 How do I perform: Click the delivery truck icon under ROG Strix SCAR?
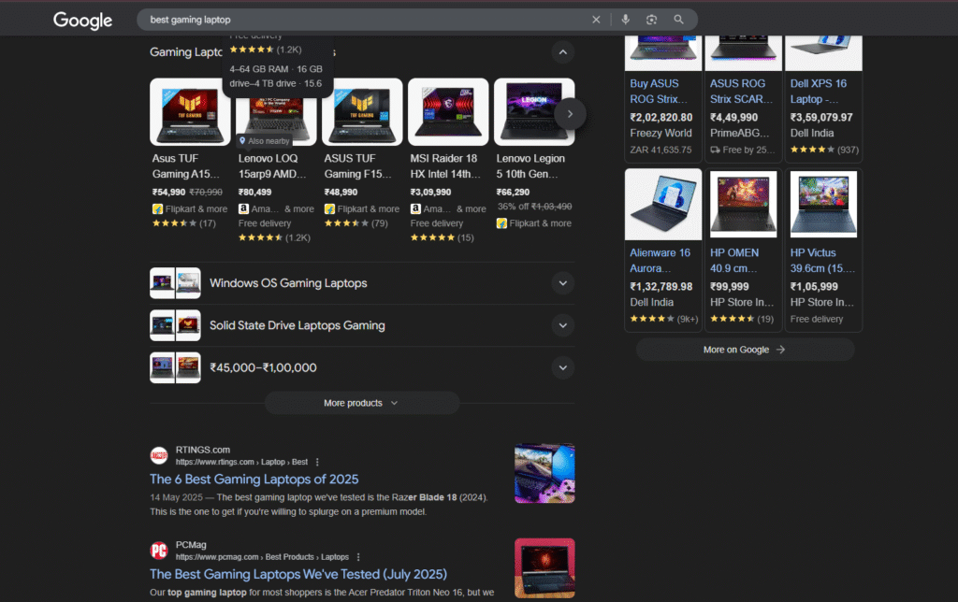[715, 150]
